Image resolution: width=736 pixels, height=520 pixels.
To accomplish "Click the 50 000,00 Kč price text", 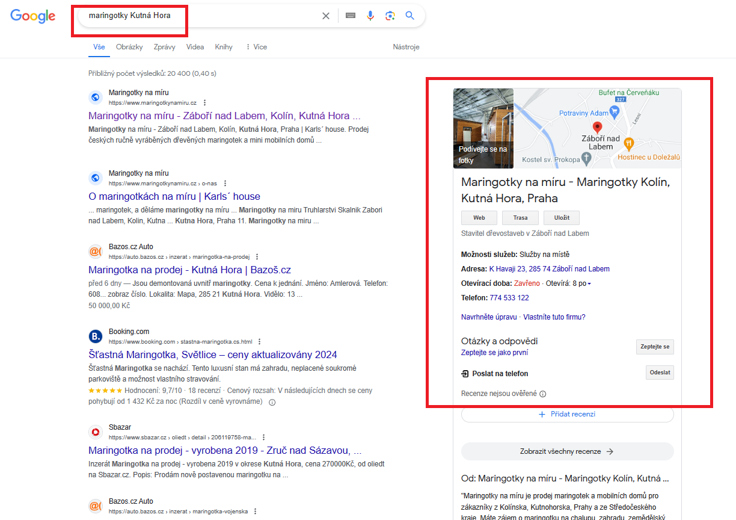I will click(x=109, y=306).
